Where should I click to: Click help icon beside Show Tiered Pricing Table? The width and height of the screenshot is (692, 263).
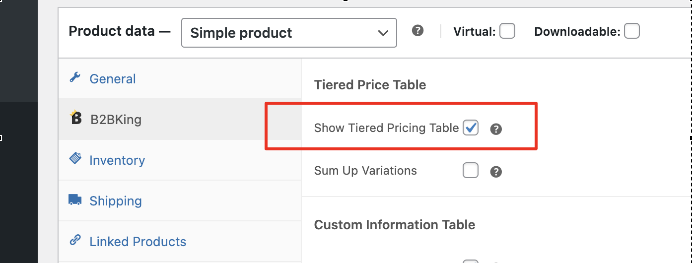[x=496, y=130]
